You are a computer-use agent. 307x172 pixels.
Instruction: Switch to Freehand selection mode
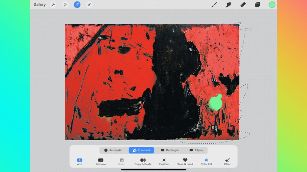(x=142, y=150)
